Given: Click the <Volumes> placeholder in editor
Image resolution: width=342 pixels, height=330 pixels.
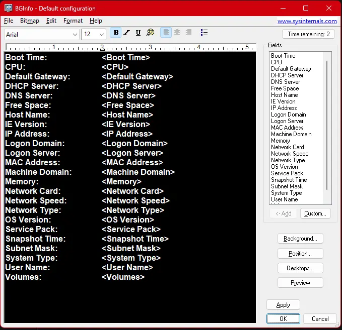Looking at the screenshot, I should pos(123,277).
